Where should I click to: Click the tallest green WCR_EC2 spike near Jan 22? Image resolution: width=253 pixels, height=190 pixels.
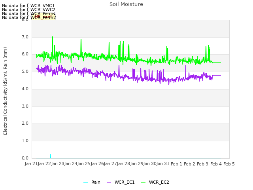click(53, 47)
